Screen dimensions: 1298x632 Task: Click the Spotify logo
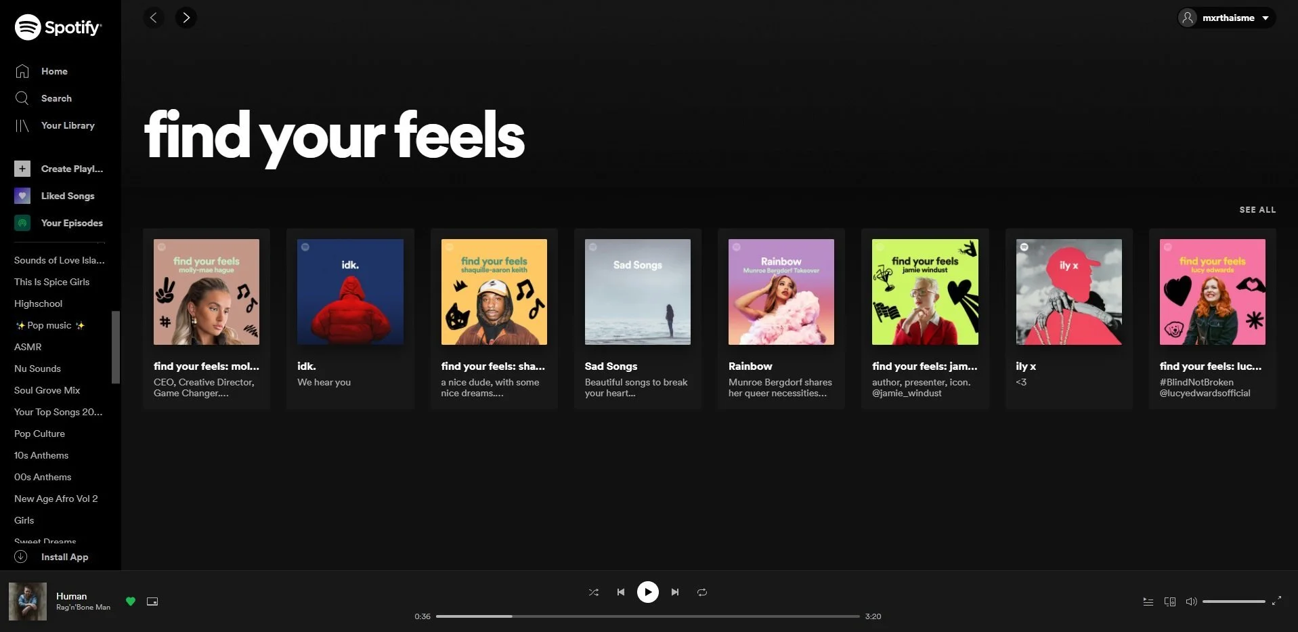(x=58, y=27)
